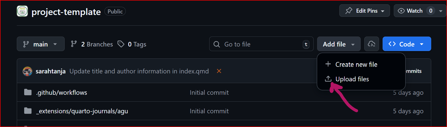Click the tags icon beside 0 Tags

point(121,44)
